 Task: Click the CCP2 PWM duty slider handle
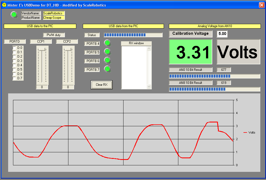coord(68,49)
